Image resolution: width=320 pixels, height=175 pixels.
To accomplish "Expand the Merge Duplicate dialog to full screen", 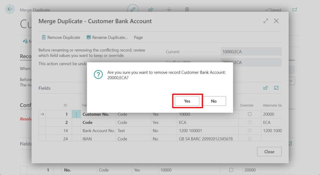I will pos(266,21).
